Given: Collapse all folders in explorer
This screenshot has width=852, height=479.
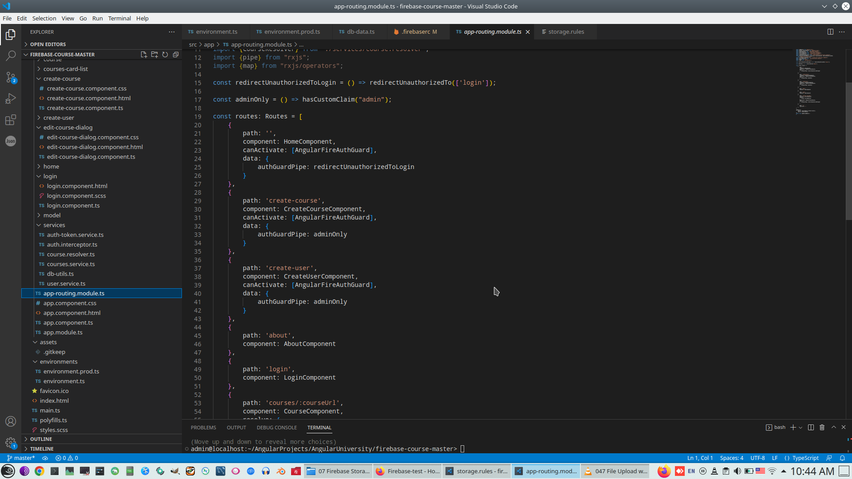Looking at the screenshot, I should (x=176, y=55).
